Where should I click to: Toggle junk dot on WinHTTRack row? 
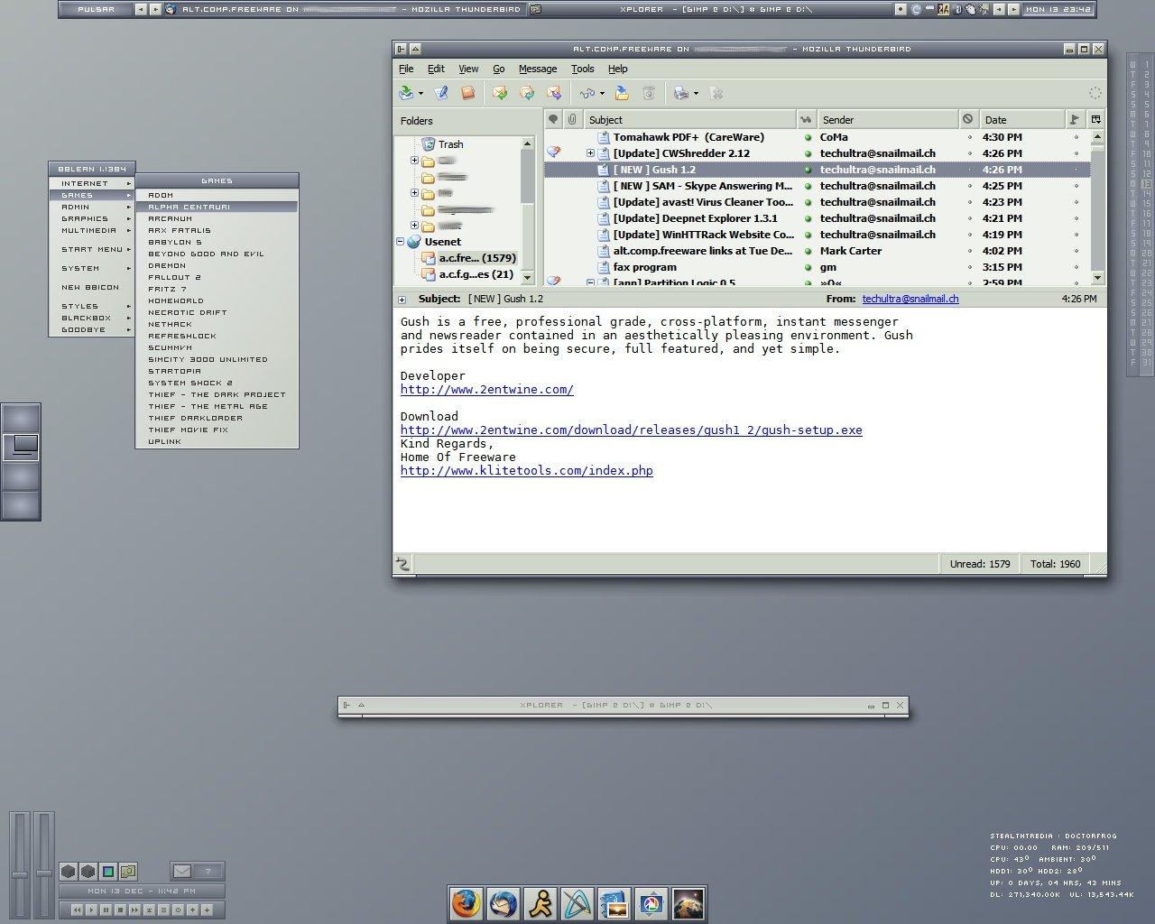click(x=970, y=235)
